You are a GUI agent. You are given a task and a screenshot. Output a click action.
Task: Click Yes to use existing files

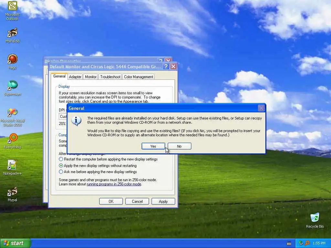point(153,146)
